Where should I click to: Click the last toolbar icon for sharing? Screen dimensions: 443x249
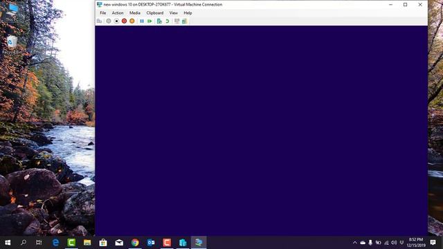185,21
